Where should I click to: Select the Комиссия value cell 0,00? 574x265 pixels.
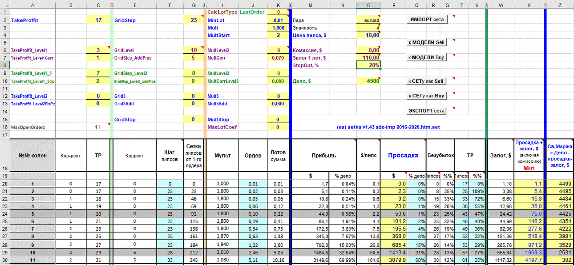tap(368, 50)
